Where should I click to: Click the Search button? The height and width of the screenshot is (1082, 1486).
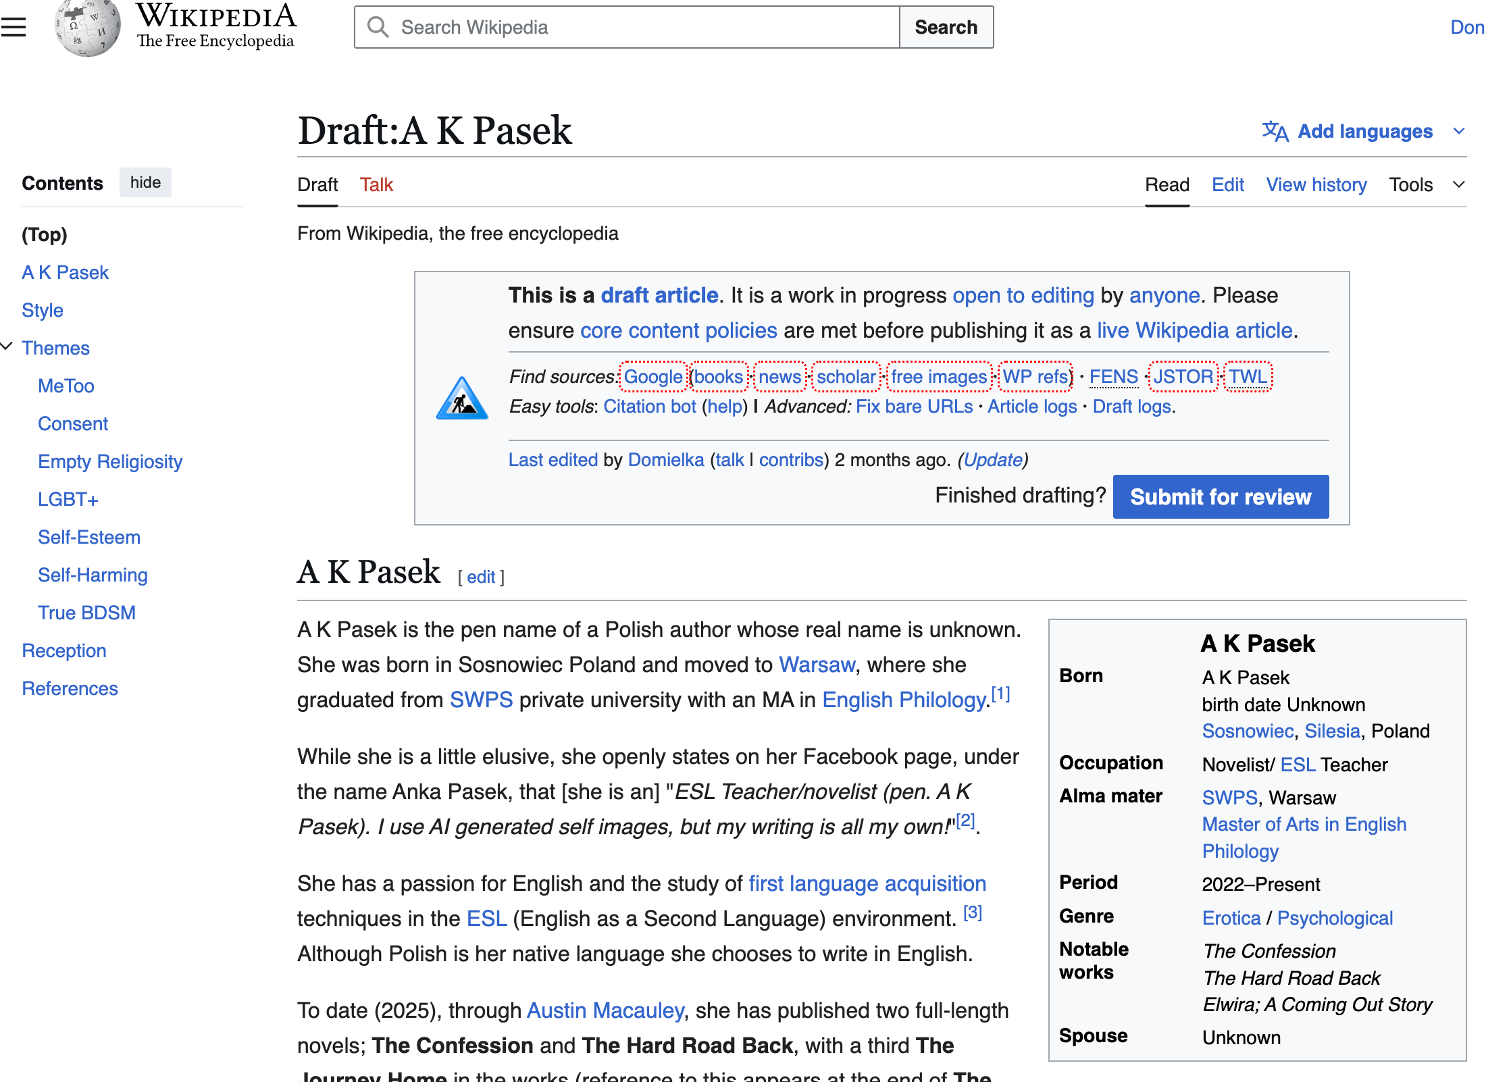tap(946, 27)
